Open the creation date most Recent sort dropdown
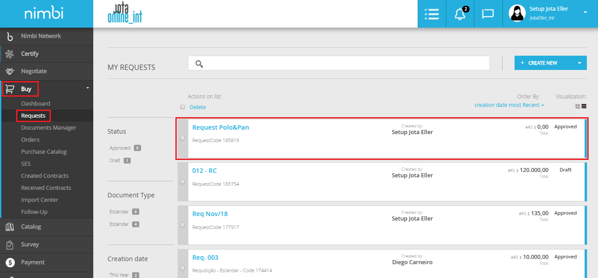The height and width of the screenshot is (278, 598). click(509, 105)
